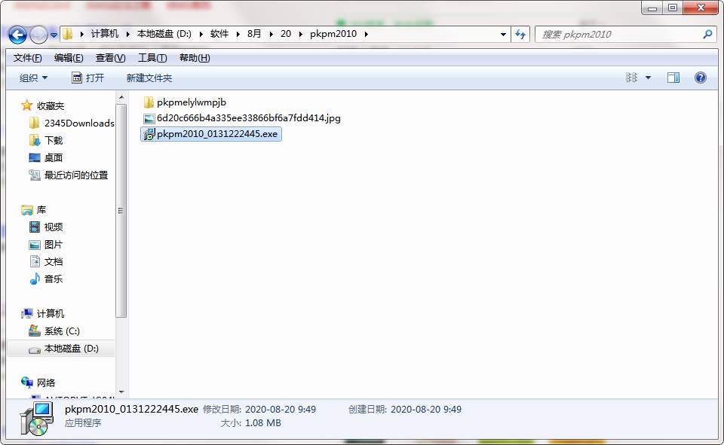Select the 6d20c666b4a335ee jpg image file

[x=248, y=118]
